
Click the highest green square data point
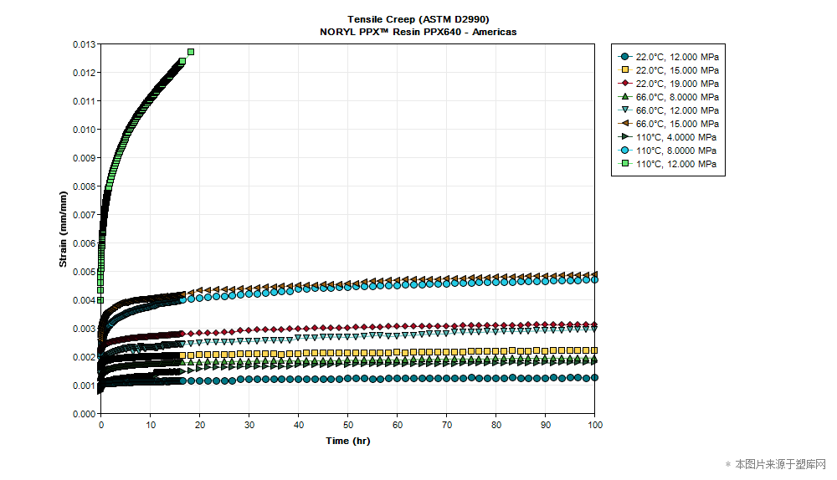point(191,52)
